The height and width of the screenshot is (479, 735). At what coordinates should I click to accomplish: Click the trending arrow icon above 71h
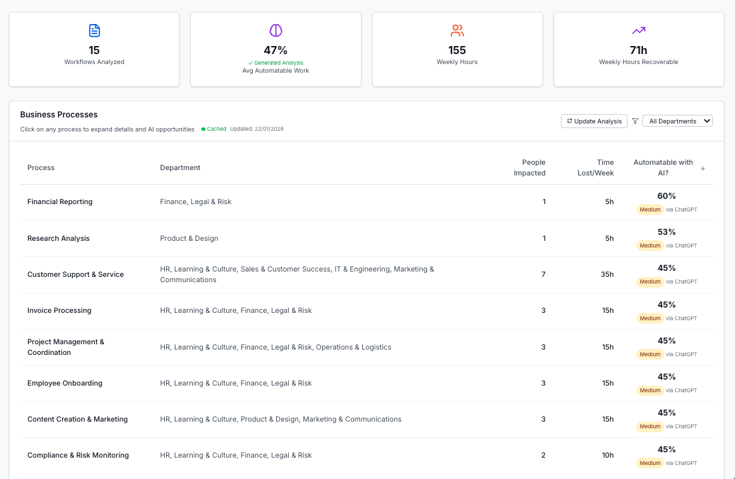(x=638, y=31)
